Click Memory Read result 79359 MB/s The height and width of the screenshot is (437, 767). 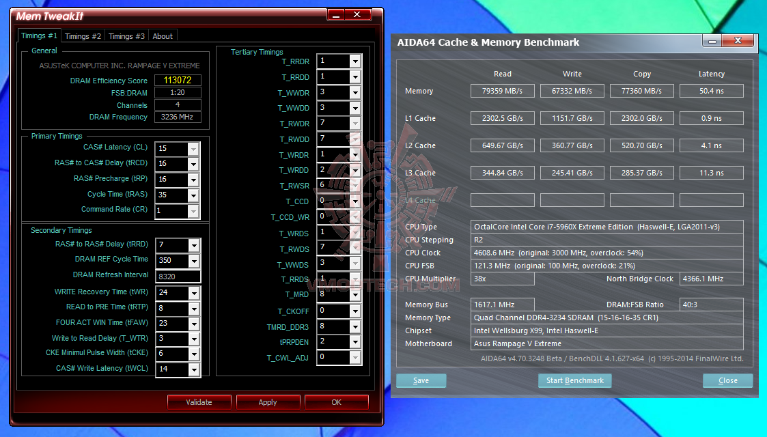(503, 91)
